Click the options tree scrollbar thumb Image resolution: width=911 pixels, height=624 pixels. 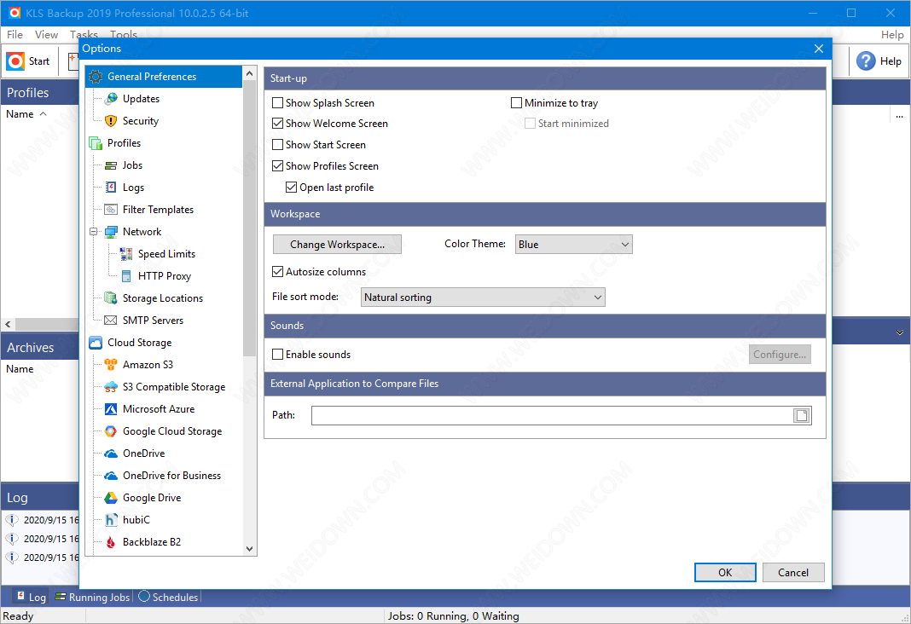[249, 217]
